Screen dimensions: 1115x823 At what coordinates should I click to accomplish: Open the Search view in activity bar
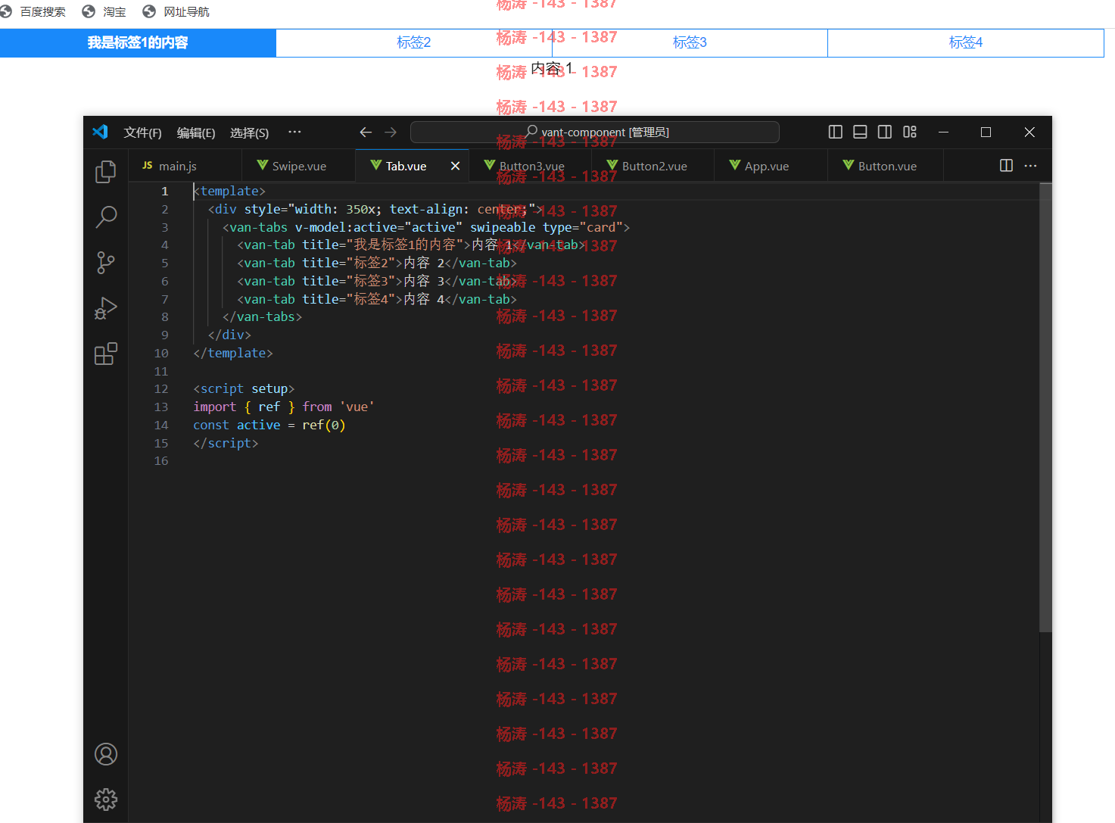point(106,217)
